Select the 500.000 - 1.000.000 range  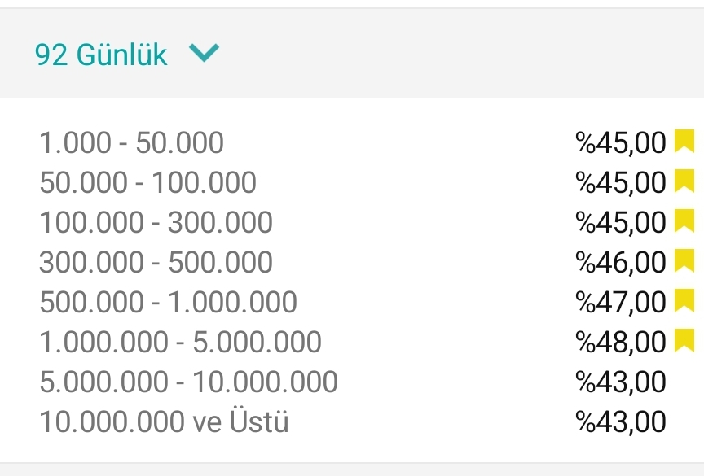tap(169, 303)
